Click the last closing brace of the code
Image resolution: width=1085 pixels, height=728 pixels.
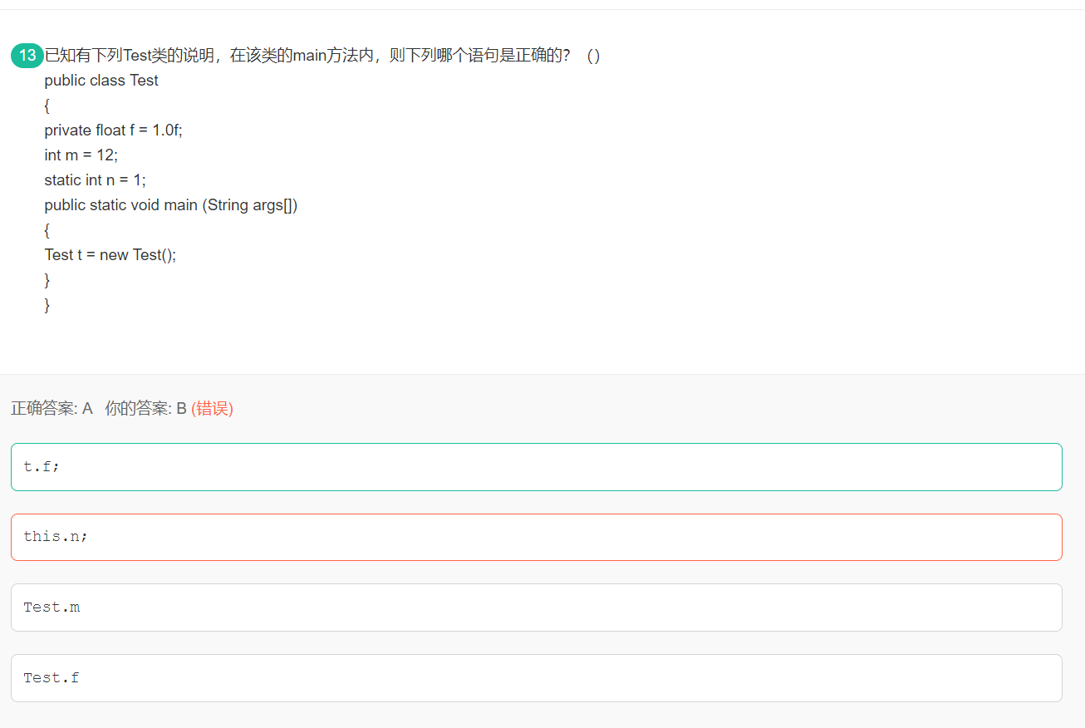click(47, 305)
